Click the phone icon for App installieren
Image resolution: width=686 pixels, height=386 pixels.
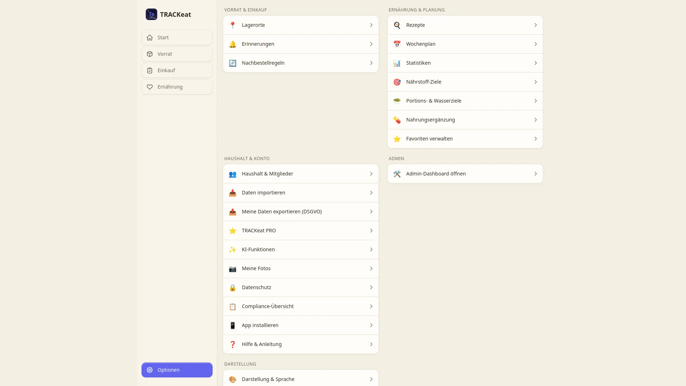[x=233, y=325]
